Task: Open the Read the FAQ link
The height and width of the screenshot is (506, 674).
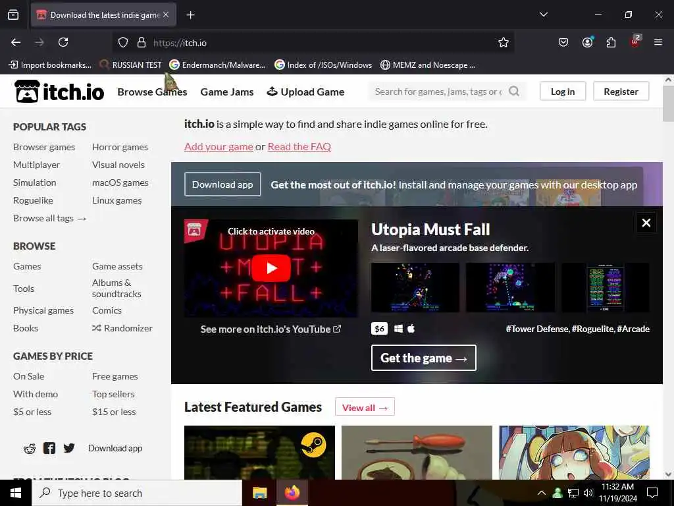Action: (x=299, y=146)
